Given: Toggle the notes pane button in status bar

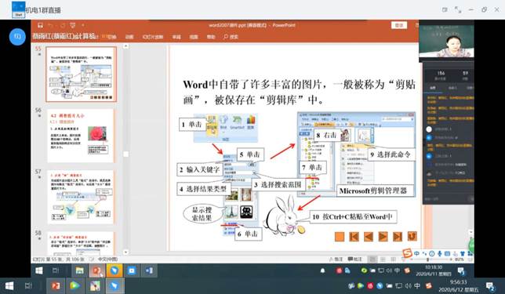Looking at the screenshot, I should 336,260.
